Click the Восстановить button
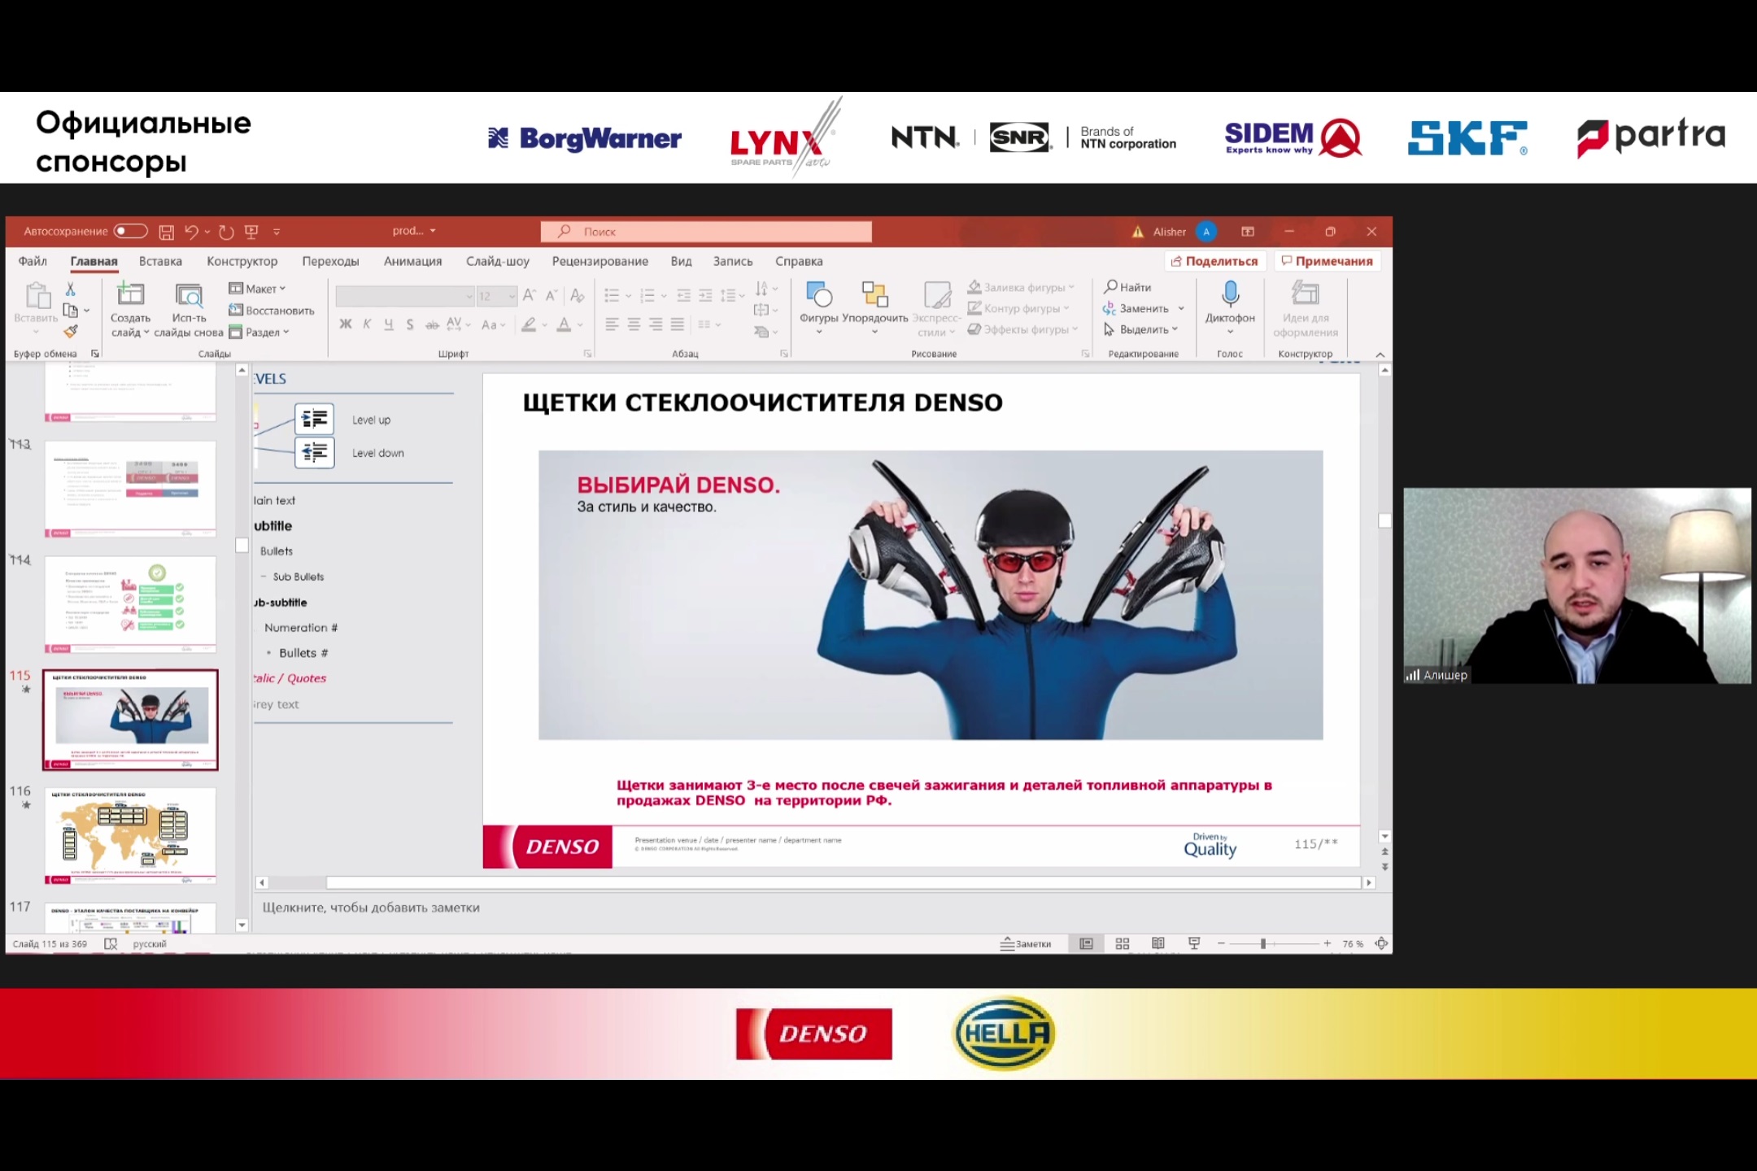 click(271, 310)
